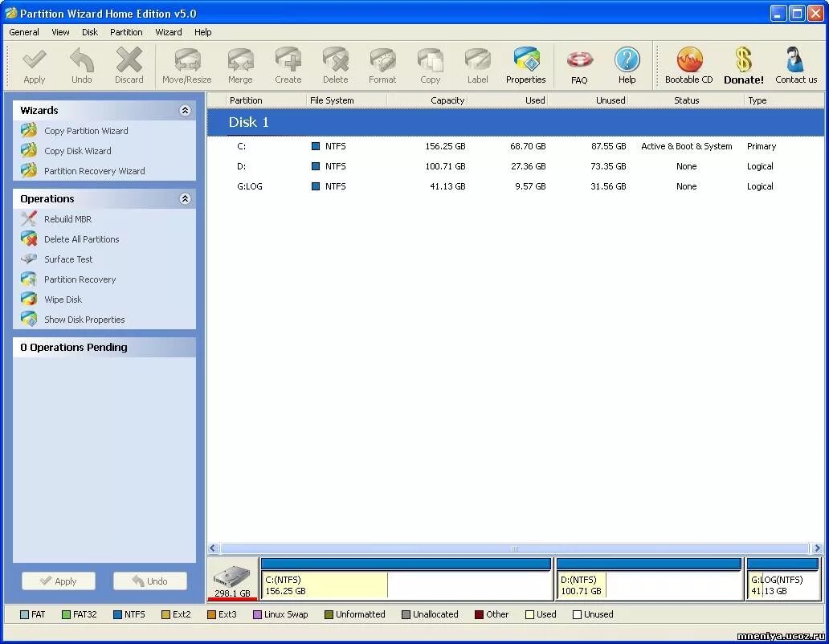
Task: Click the Copy partition toolbar icon
Action: [431, 59]
